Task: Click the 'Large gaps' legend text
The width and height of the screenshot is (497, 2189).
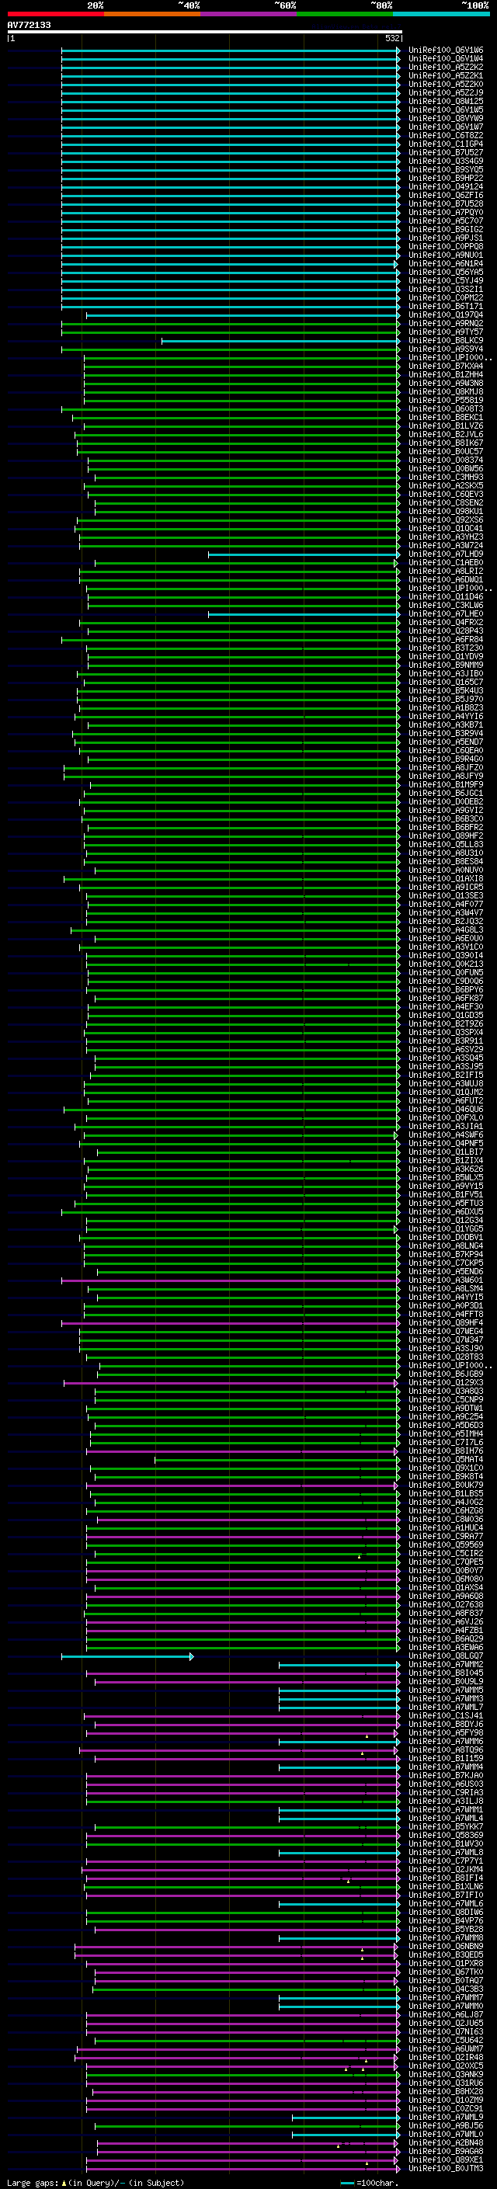Action: point(33,2182)
